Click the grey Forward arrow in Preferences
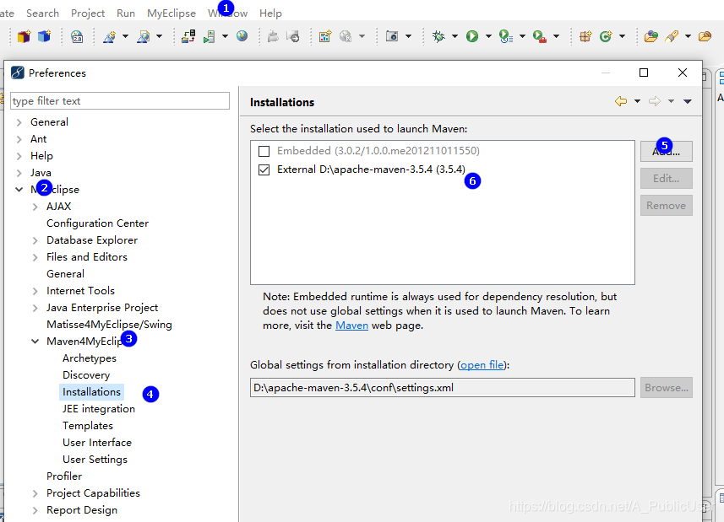Screen dimensions: 724x522 point(654,101)
